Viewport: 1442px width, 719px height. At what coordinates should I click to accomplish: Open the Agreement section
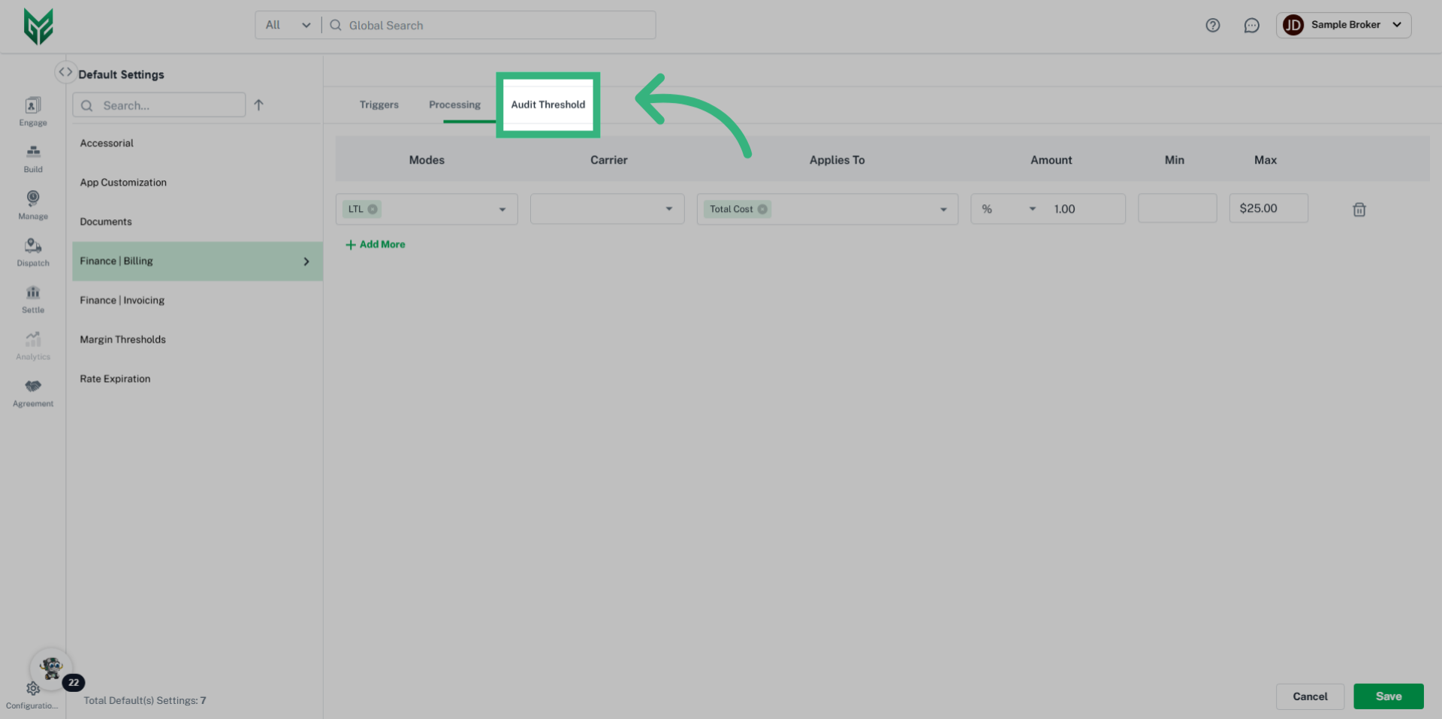(x=32, y=391)
